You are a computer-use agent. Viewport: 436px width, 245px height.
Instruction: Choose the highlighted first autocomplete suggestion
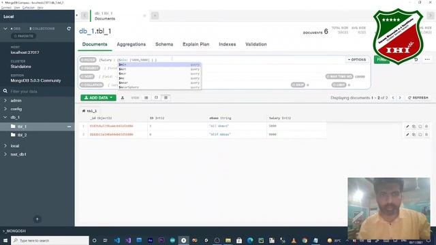point(159,65)
